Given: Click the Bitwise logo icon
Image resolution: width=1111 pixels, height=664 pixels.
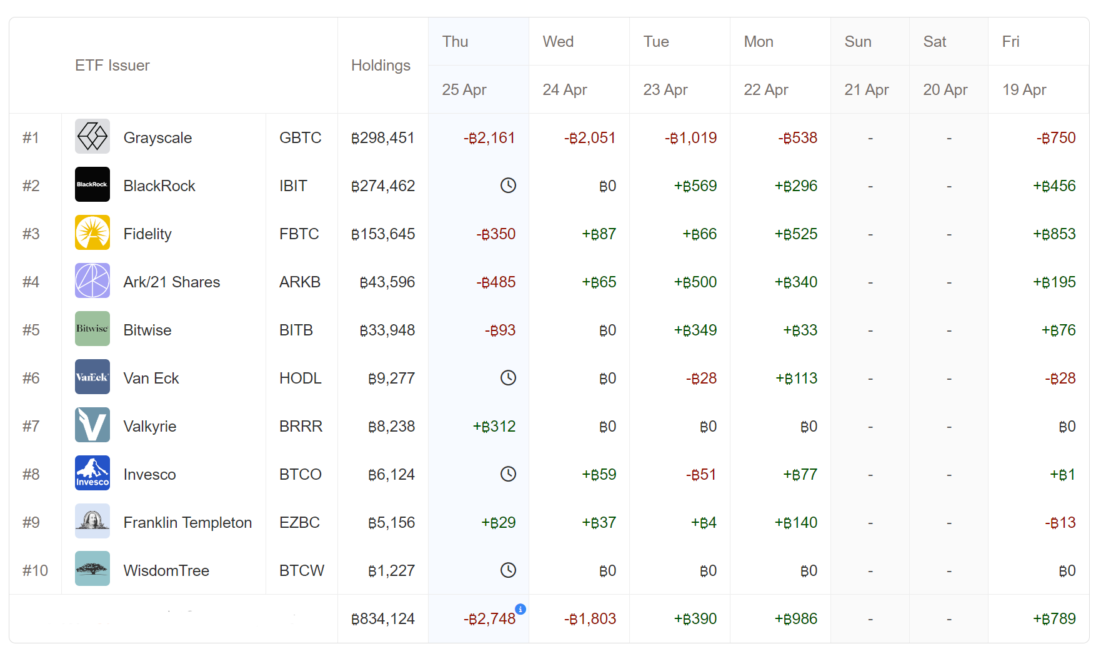Looking at the screenshot, I should coord(92,329).
